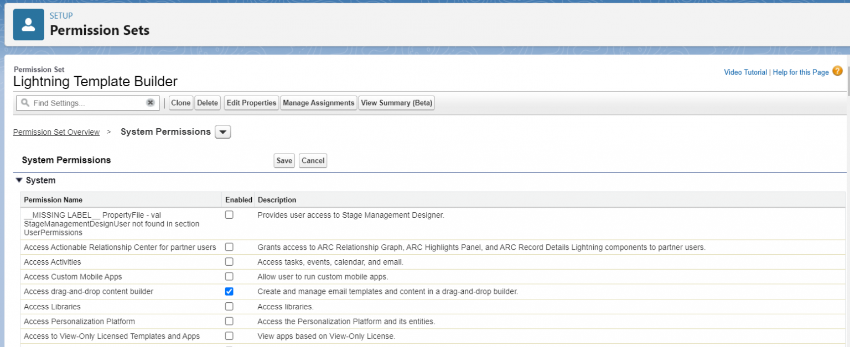The width and height of the screenshot is (850, 347).
Task: Open View Summary (Beta)
Action: pos(396,103)
